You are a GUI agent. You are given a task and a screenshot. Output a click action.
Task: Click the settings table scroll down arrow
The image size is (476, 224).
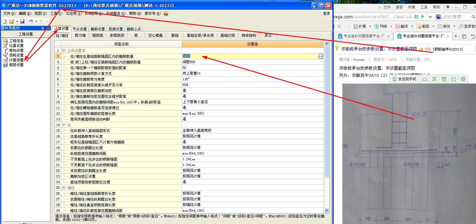click(x=327, y=210)
